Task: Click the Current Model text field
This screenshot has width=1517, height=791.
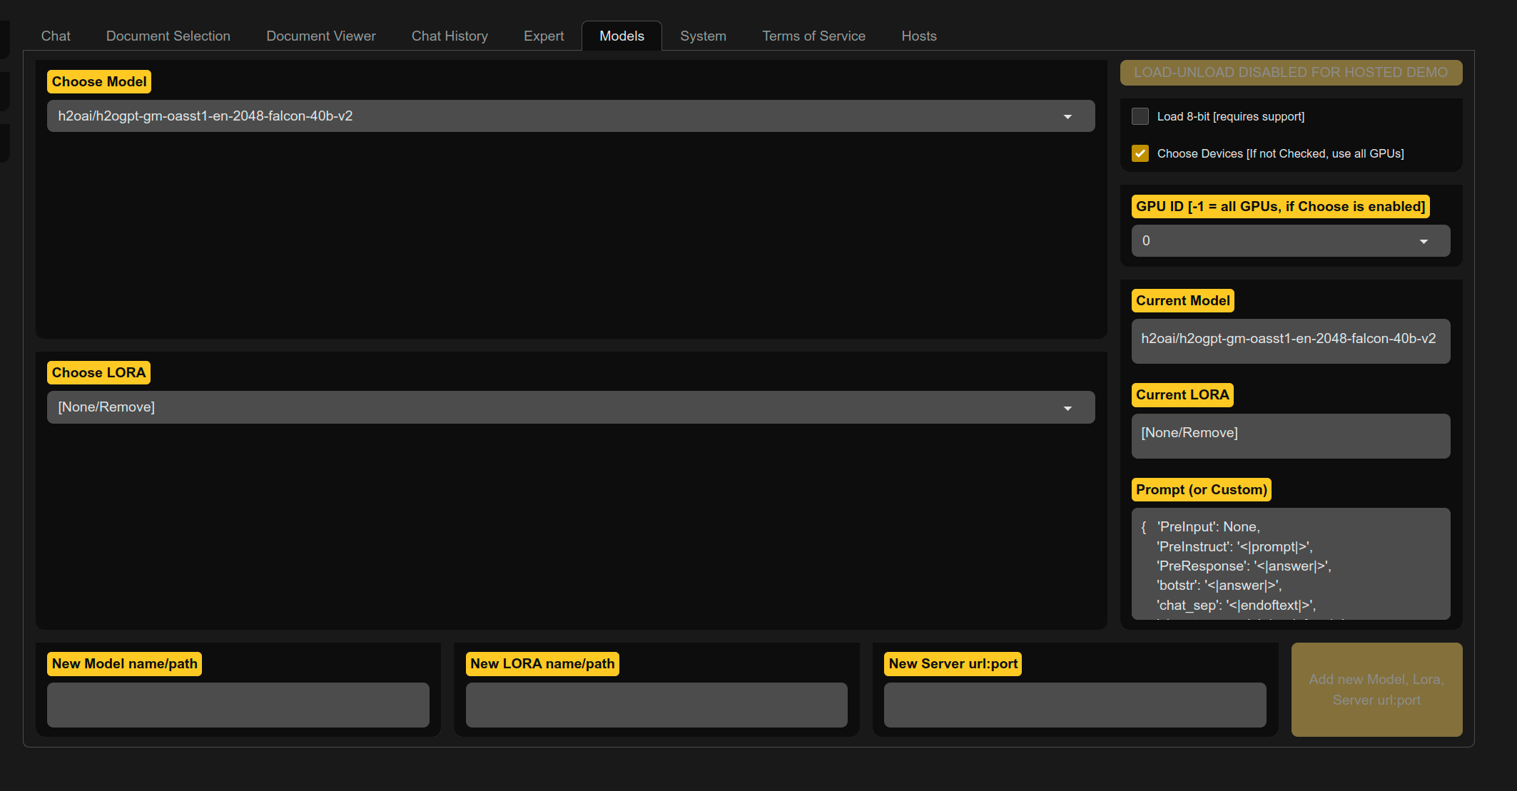Action: (1291, 340)
